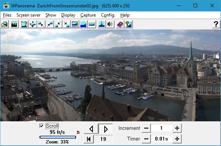Open the Help menu
The width and height of the screenshot is (221, 146).
coord(125,15)
